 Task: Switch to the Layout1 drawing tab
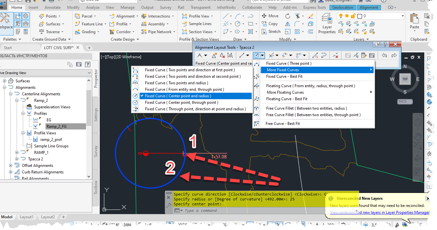pyautogui.click(x=26, y=217)
